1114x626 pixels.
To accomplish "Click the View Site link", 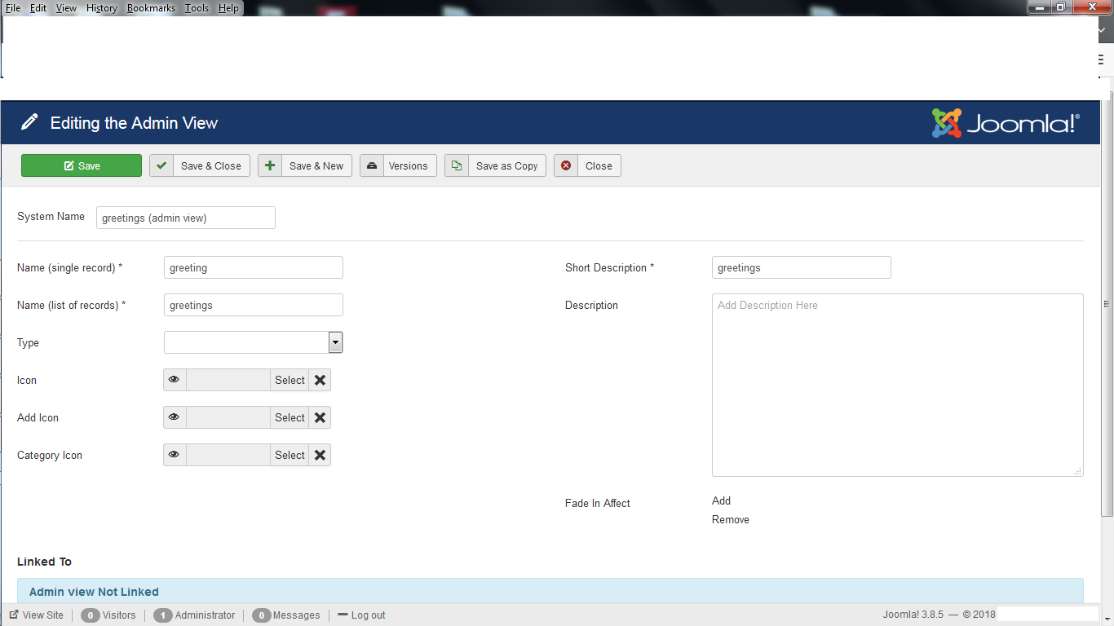I will point(37,615).
